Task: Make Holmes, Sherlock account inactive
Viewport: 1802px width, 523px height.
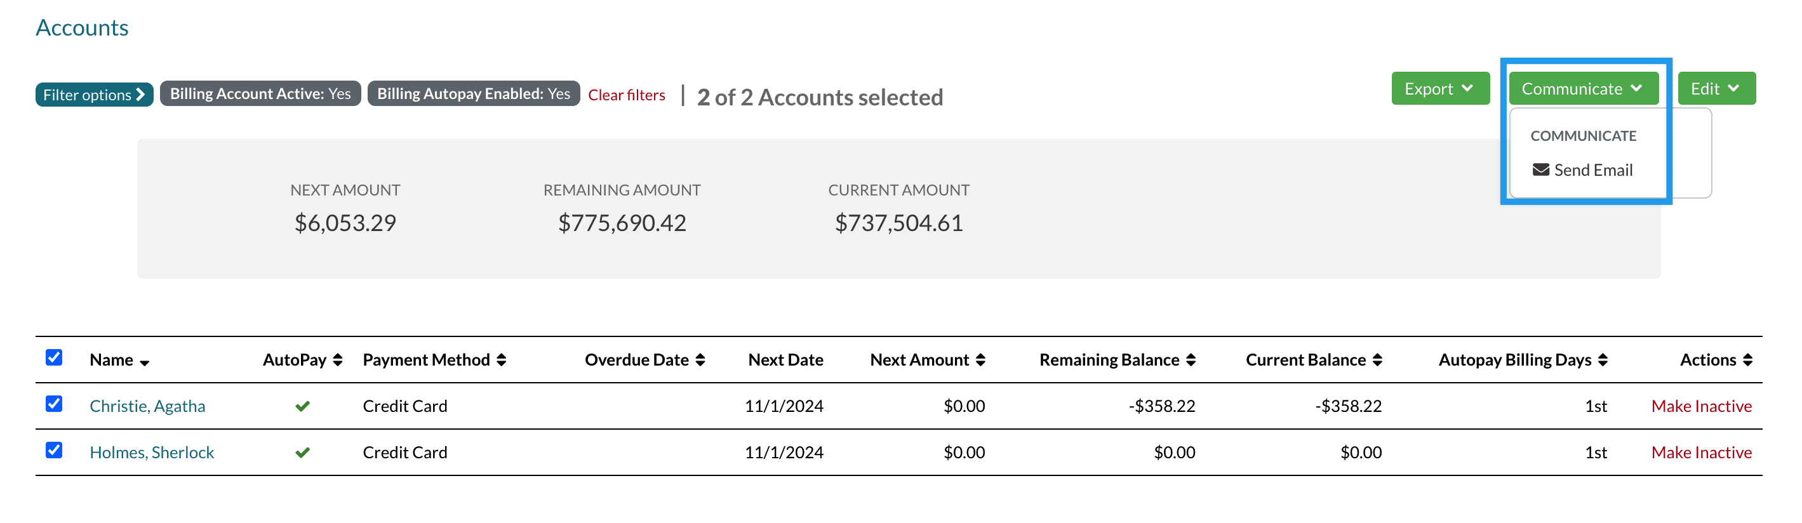Action: pyautogui.click(x=1700, y=453)
